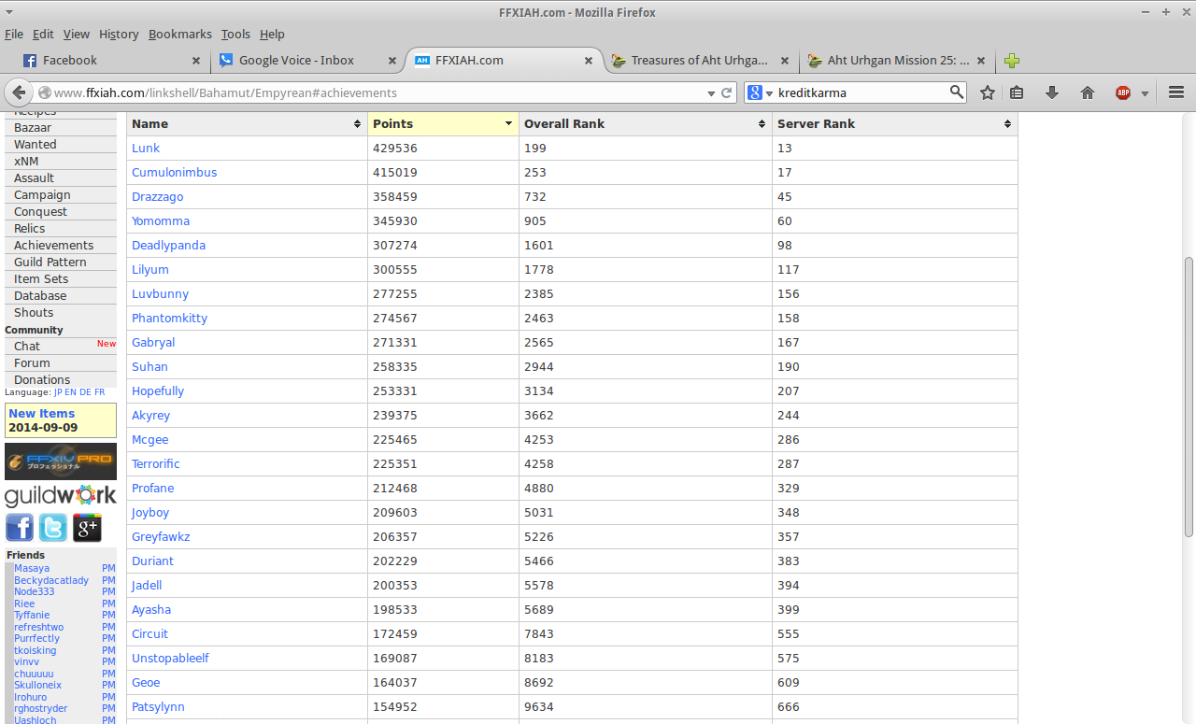Image resolution: width=1196 pixels, height=724 pixels.
Task: Reload the page with the refresh icon
Action: tap(726, 92)
